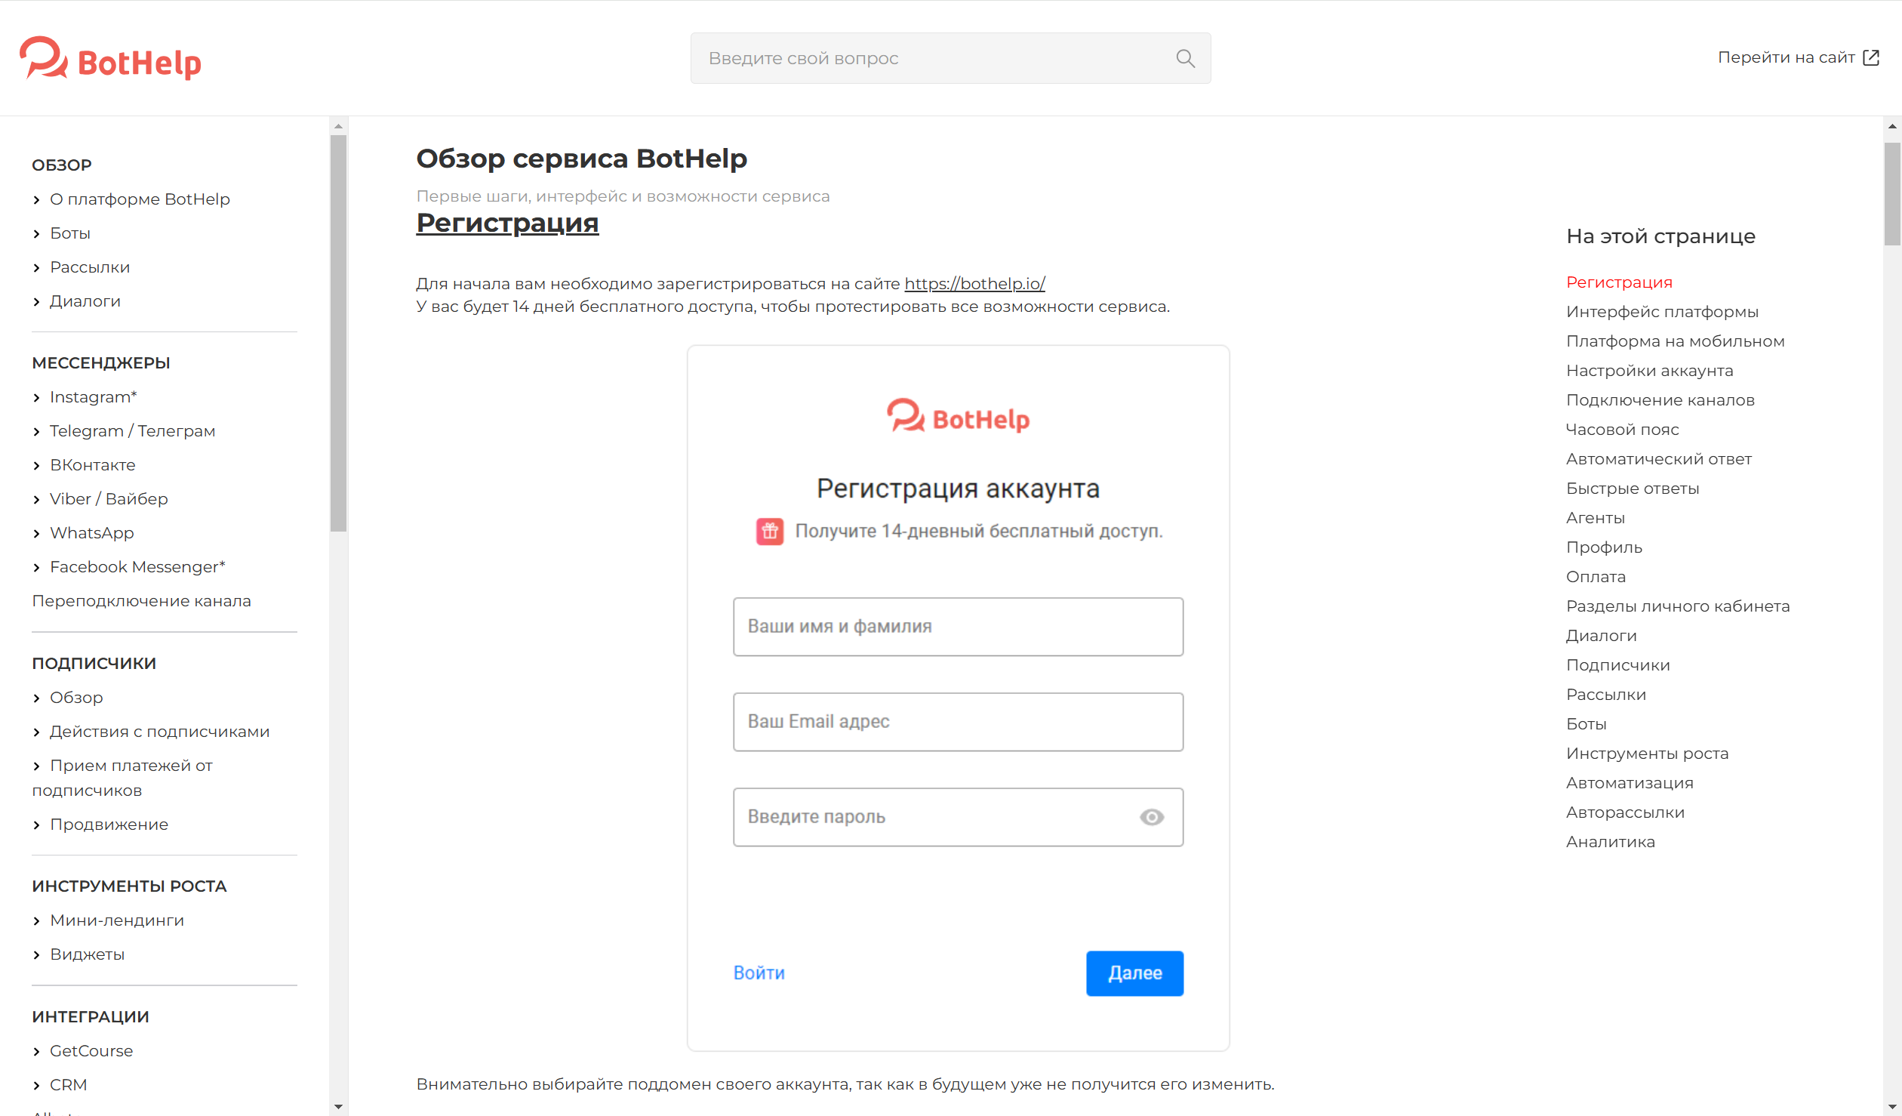Open Переподключение канала sidebar link
1902x1116 pixels.
(141, 601)
